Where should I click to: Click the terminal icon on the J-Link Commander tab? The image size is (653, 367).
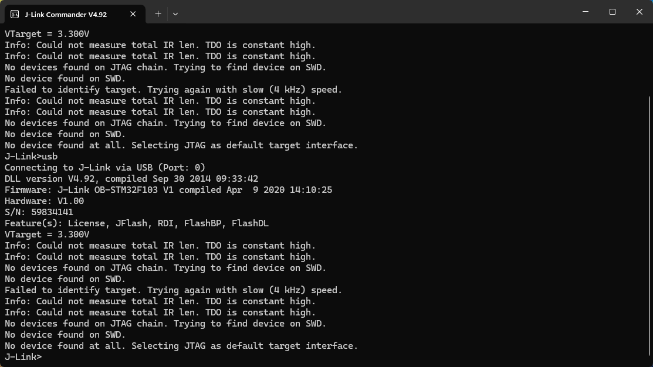click(x=15, y=14)
